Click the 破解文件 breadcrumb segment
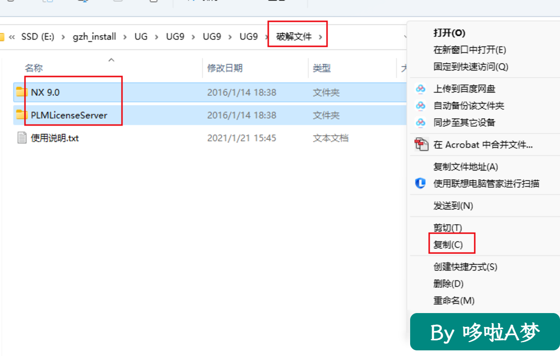This screenshot has width=560, height=356. 294,37
